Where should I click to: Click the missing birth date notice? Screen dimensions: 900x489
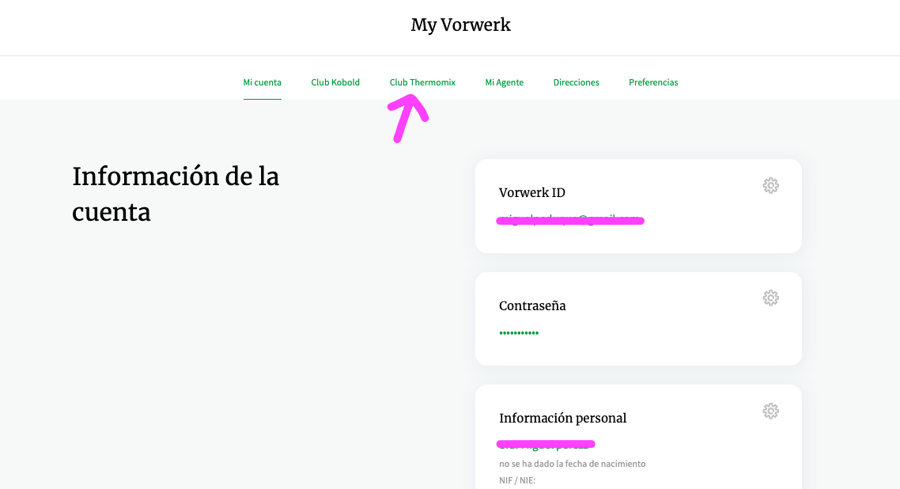[x=572, y=464]
